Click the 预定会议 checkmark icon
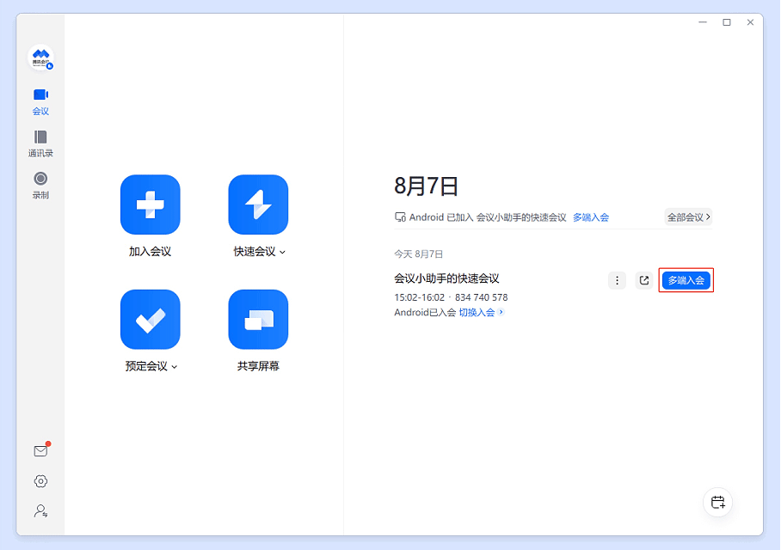 click(x=150, y=319)
